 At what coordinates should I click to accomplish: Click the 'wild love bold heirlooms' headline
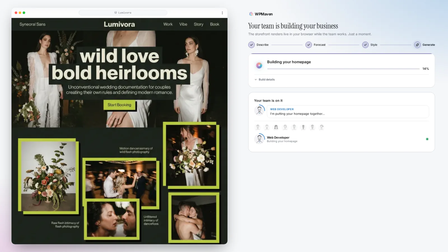(120, 65)
